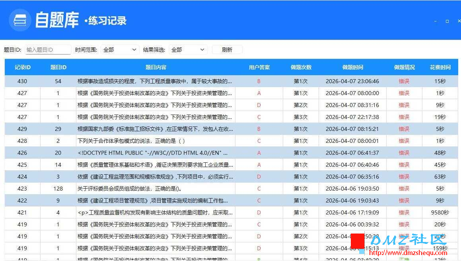This screenshot has height=261, width=461.
Task: Minimize the window using the dash icon
Action: (x=436, y=21)
